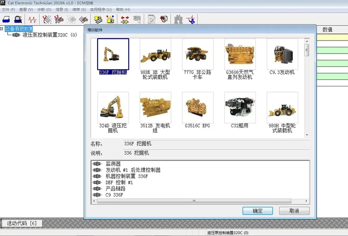Screen dimensions: 348x236
Task: Open Active Diagnostic Codes stethoscope icon
Action: click(47, 20)
